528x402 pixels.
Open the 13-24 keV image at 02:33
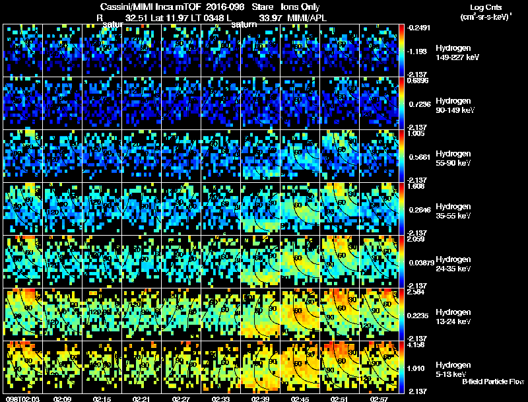click(x=221, y=314)
